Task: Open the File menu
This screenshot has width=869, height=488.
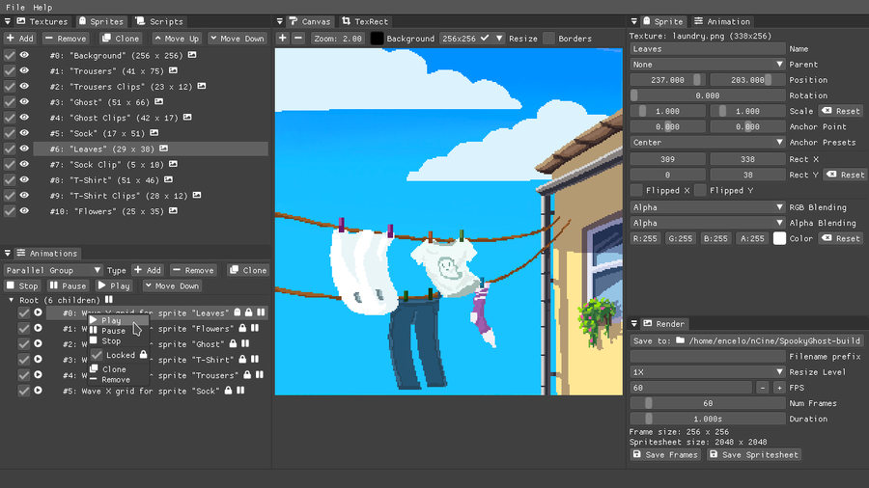Action: click(14, 7)
